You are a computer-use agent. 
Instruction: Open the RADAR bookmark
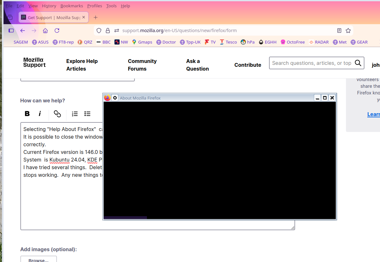[x=319, y=42]
